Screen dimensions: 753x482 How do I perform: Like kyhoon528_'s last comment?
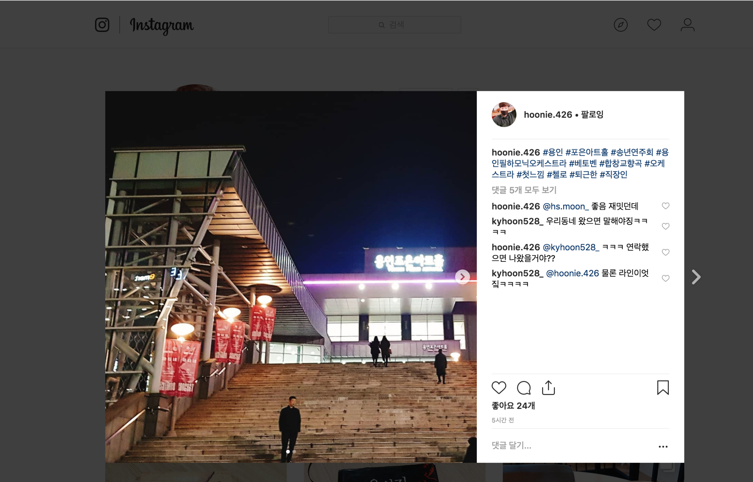tap(666, 278)
